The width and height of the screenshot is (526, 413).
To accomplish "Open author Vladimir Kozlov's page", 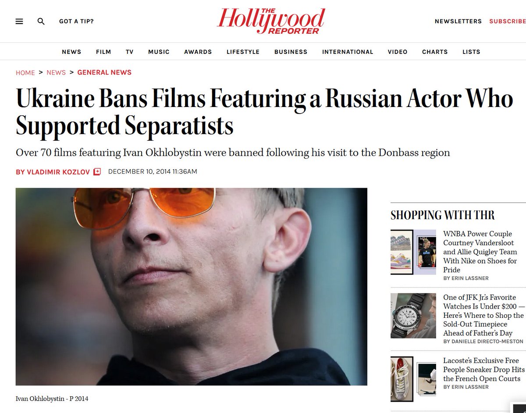I will pyautogui.click(x=53, y=172).
